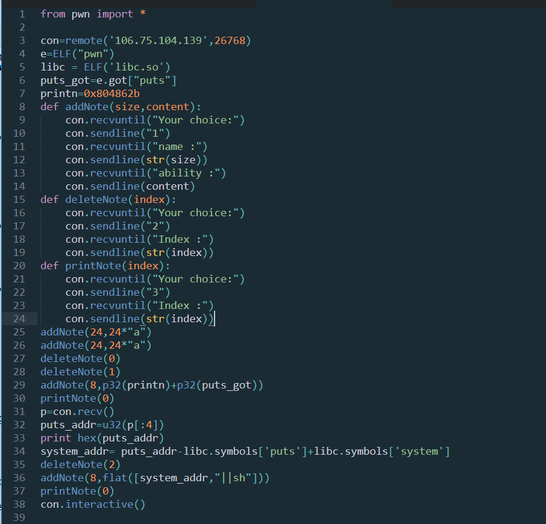
Task: Click libc.symbols['system'] expression
Action: coord(382,452)
